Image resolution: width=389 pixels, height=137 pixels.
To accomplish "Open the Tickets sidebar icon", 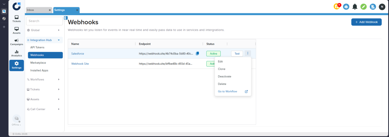I will pos(17,19).
